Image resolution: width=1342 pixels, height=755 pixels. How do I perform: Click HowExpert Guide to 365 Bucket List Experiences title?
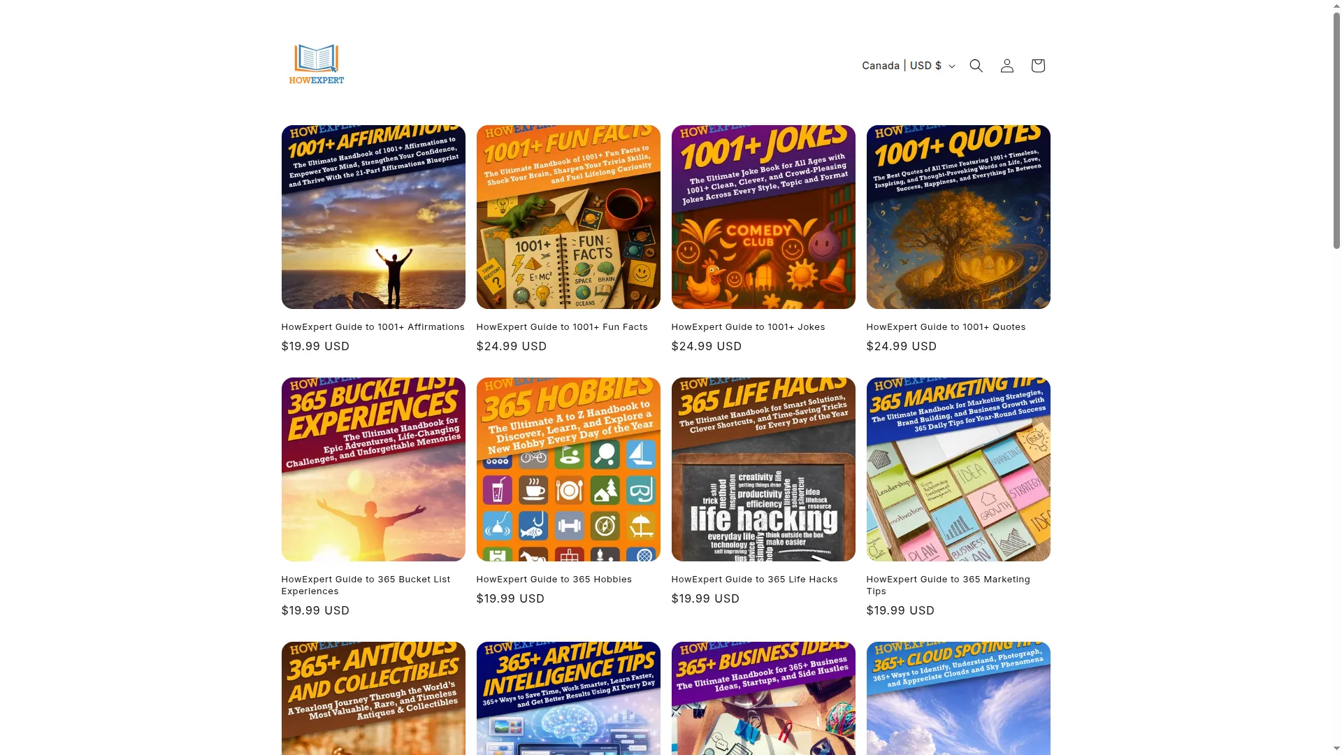pyautogui.click(x=366, y=585)
